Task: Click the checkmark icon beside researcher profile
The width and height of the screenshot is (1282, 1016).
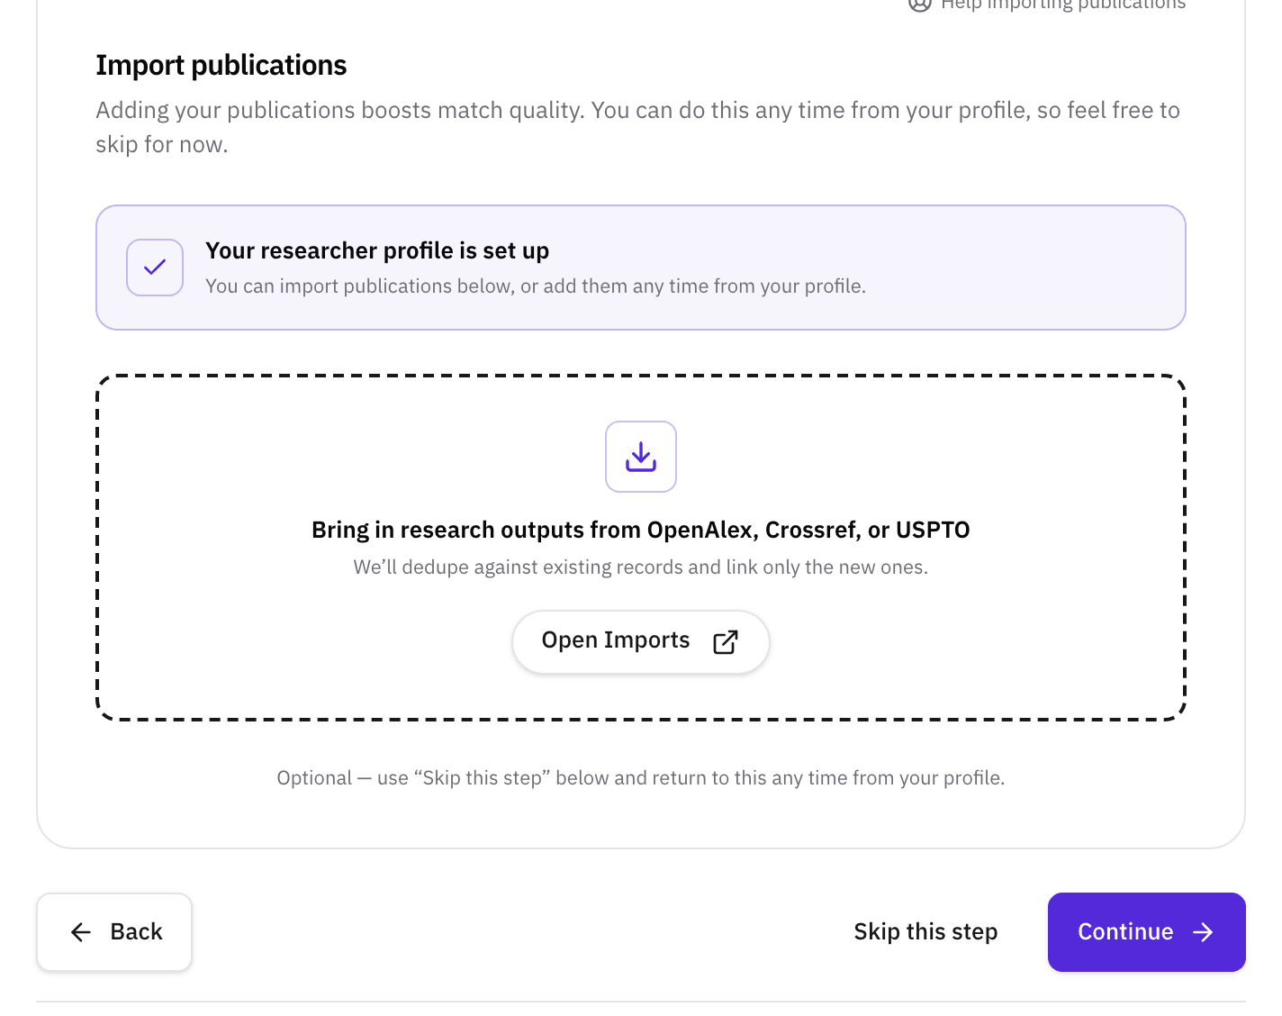Action: (x=155, y=268)
